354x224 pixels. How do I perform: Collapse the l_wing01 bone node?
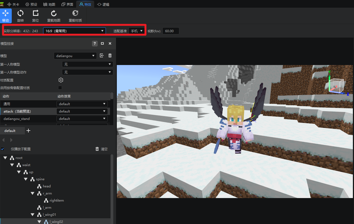pyautogui.click(x=32, y=215)
